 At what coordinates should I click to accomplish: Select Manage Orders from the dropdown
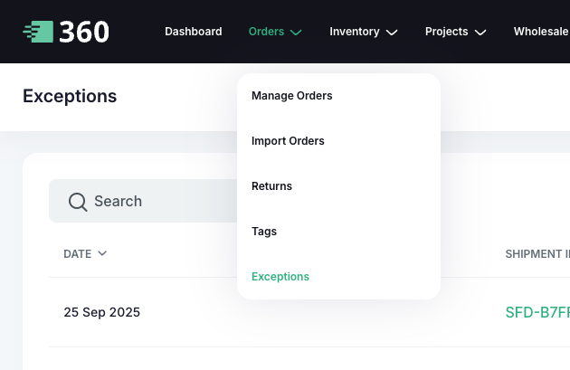click(292, 96)
